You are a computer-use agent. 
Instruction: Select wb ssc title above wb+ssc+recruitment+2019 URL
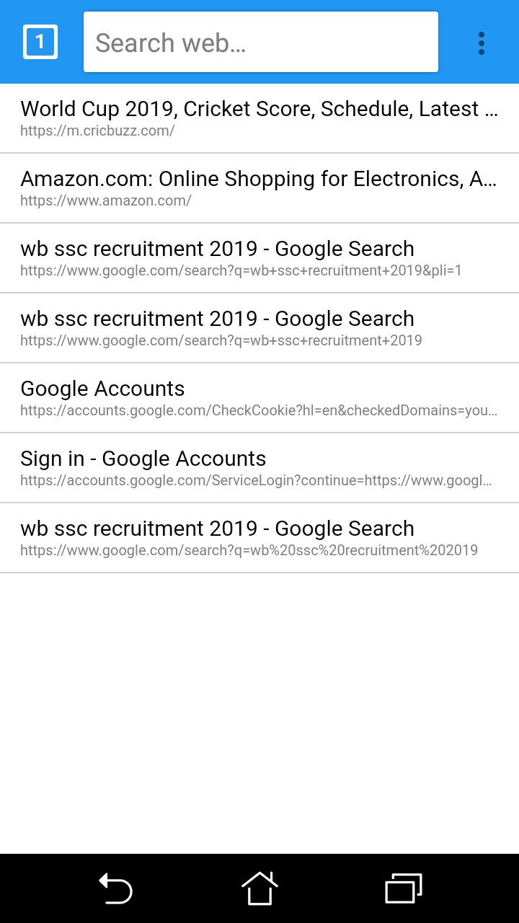217,319
